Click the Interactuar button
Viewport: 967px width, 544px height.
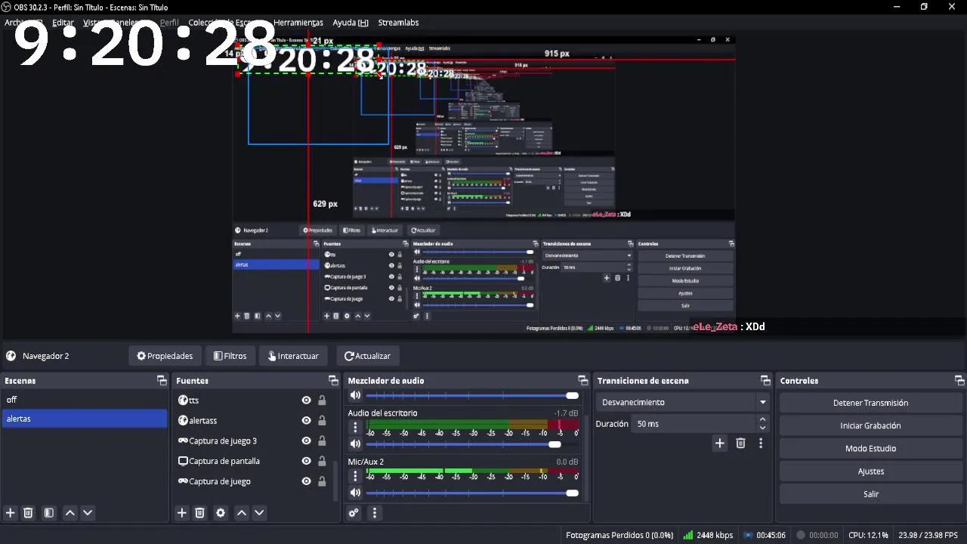(x=293, y=356)
